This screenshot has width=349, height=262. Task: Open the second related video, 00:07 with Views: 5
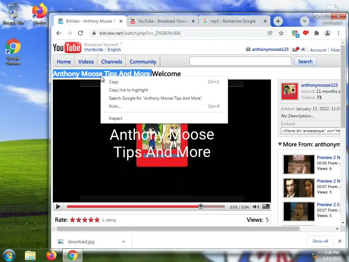299,188
